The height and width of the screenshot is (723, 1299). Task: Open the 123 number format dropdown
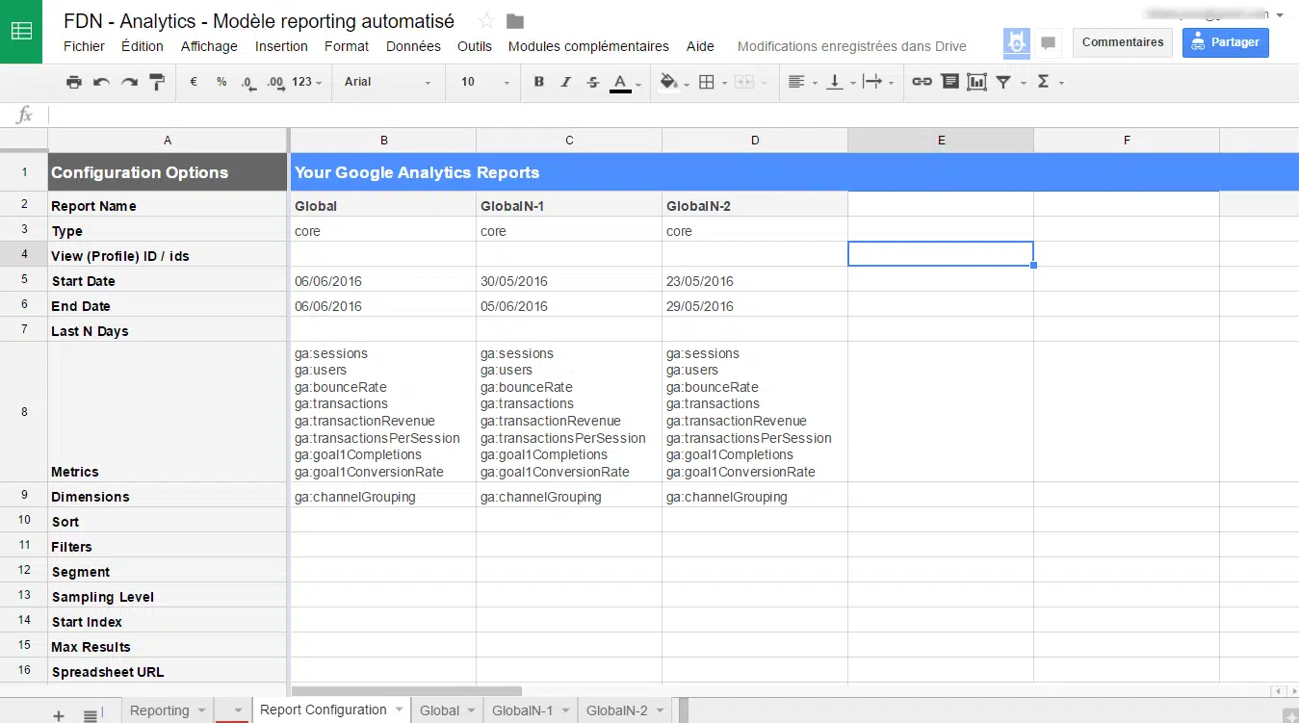[x=307, y=83]
